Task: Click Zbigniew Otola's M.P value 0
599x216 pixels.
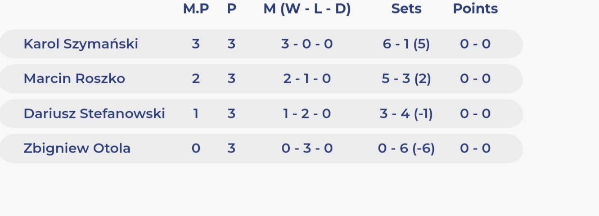Action: click(x=196, y=148)
